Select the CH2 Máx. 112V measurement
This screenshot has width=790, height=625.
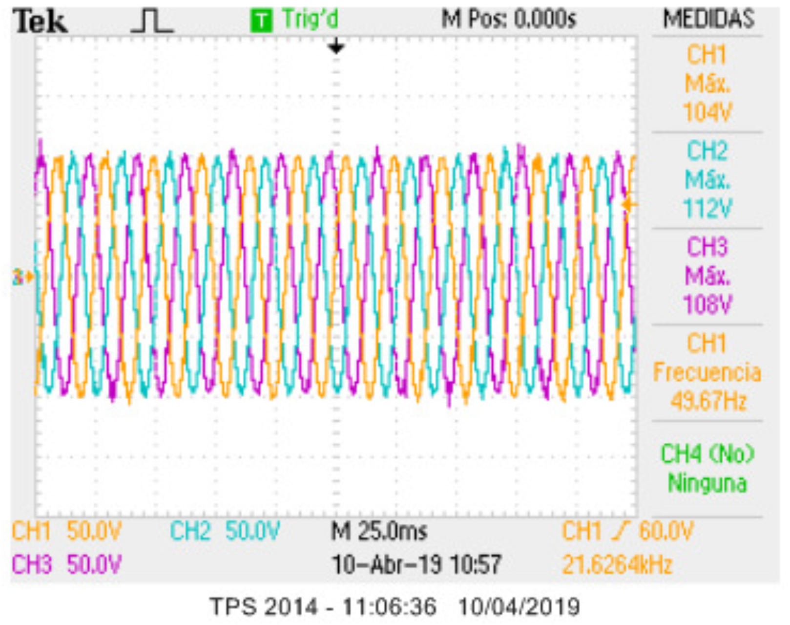click(707, 180)
